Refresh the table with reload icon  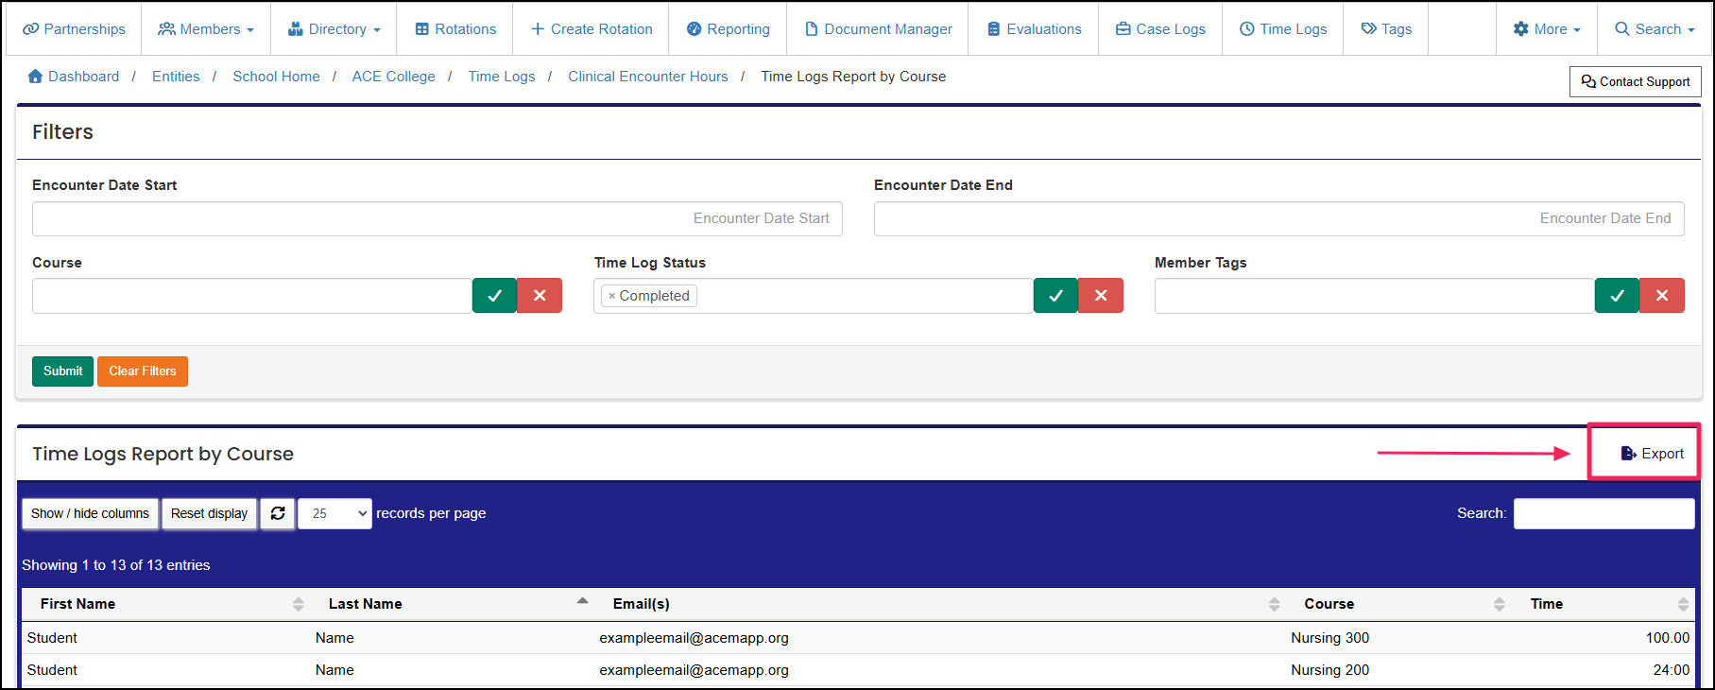click(278, 513)
